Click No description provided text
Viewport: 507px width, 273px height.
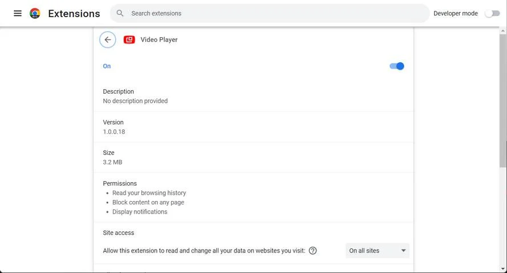pyautogui.click(x=135, y=101)
